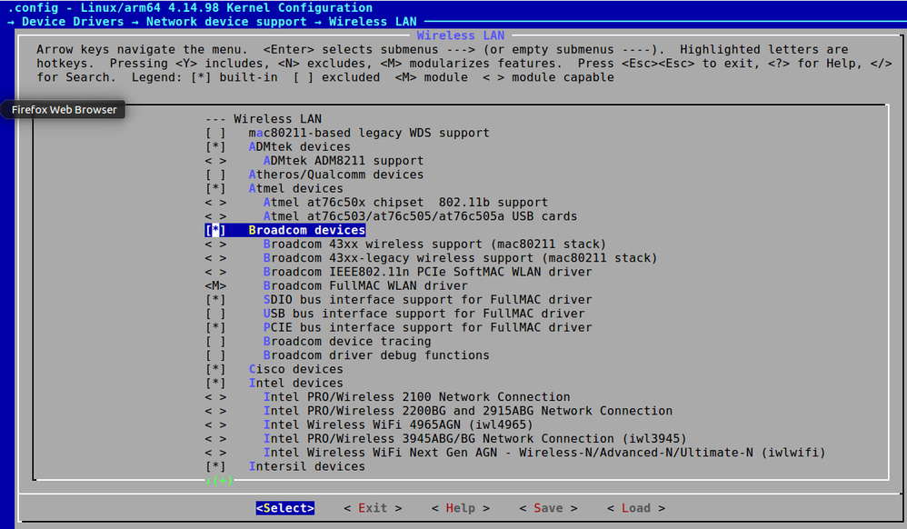Click the Intel 3945ABG/BG module selector
Image resolution: width=907 pixels, height=529 pixels.
[x=215, y=439]
